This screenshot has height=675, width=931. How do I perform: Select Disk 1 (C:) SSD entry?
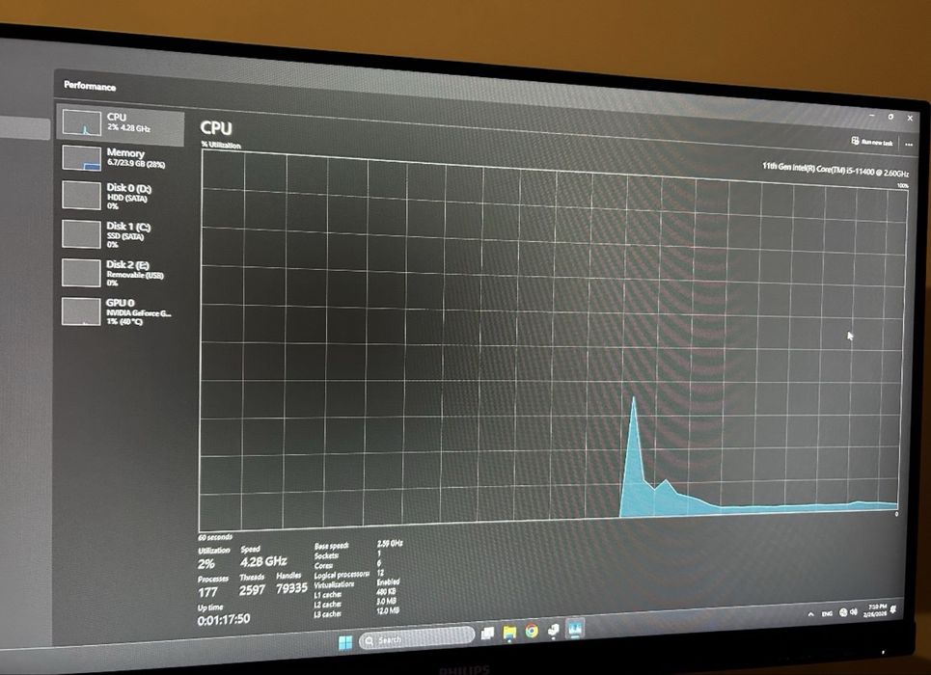pyautogui.click(x=120, y=234)
